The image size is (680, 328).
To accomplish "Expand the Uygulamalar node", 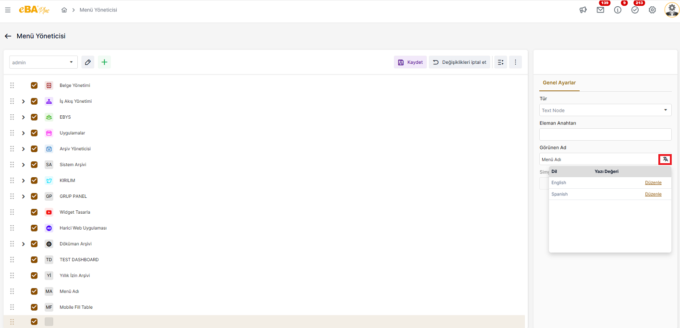I will pyautogui.click(x=23, y=133).
